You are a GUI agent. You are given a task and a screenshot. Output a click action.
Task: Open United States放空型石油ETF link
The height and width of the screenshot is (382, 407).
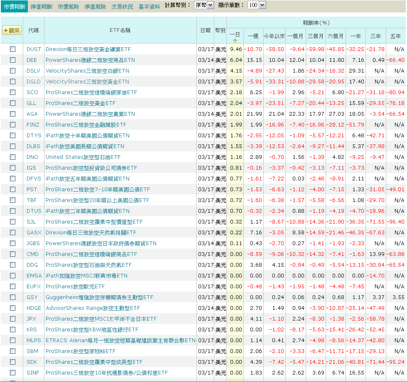coord(83,157)
